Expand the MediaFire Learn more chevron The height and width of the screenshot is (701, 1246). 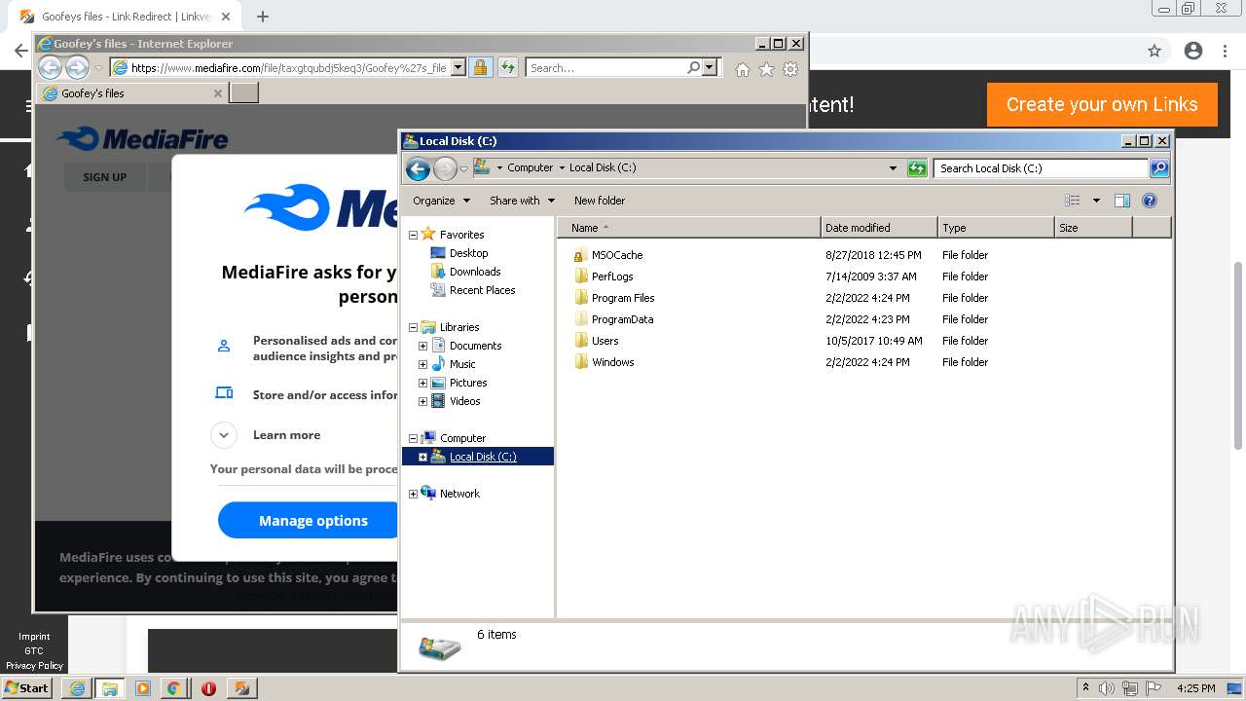(224, 435)
